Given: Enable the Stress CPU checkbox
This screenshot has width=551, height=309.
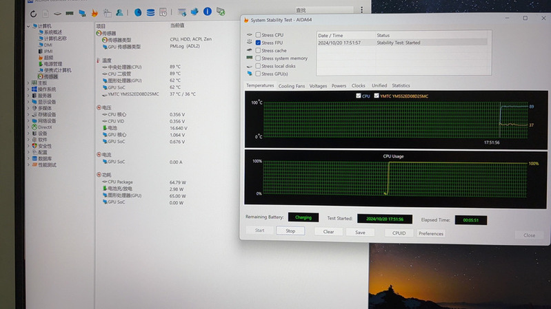Looking at the screenshot, I should pos(258,34).
